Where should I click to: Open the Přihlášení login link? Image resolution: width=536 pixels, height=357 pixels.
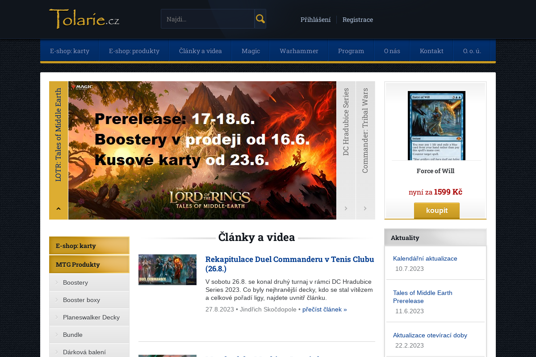click(x=315, y=20)
